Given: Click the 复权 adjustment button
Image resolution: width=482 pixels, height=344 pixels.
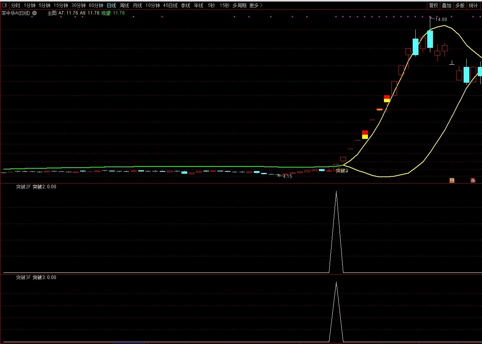Looking at the screenshot, I should pos(433,5).
